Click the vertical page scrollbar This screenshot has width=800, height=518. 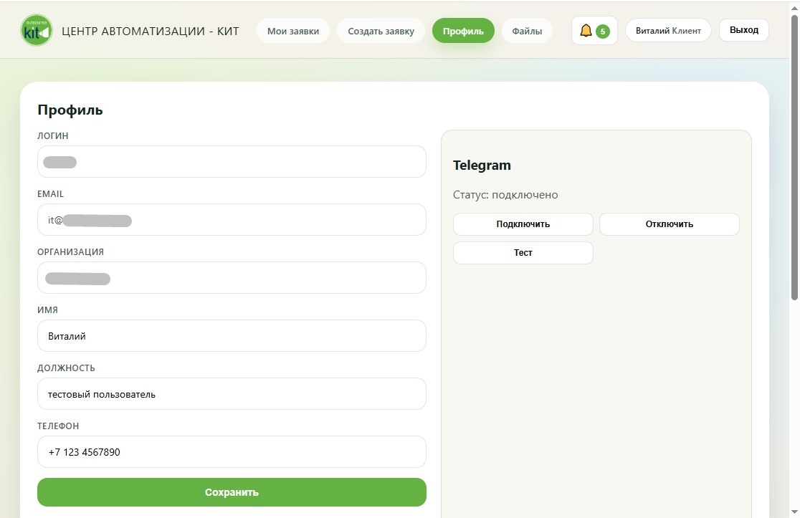[x=794, y=158]
